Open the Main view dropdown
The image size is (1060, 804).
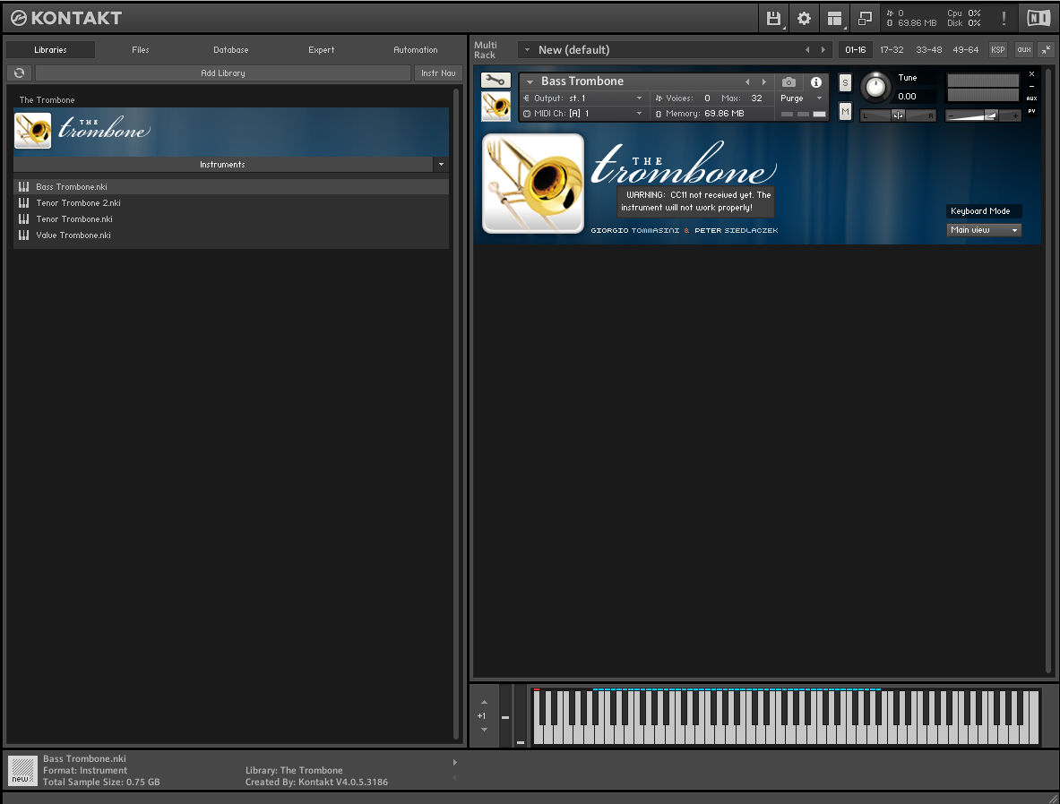point(984,230)
